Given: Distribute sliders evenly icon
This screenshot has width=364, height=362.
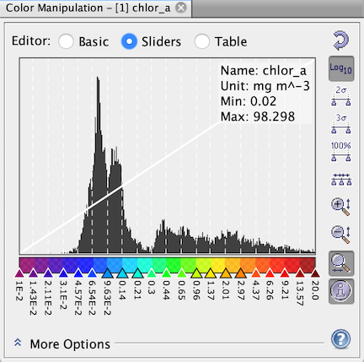Looking at the screenshot, I should pos(341,180).
